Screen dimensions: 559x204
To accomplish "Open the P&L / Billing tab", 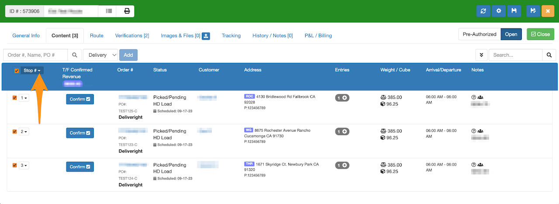I will (318, 36).
